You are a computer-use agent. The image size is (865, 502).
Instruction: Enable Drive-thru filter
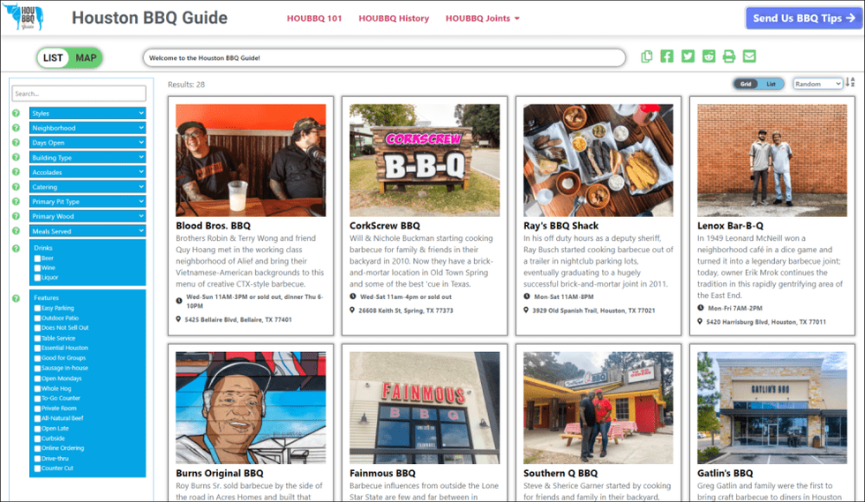coord(37,459)
